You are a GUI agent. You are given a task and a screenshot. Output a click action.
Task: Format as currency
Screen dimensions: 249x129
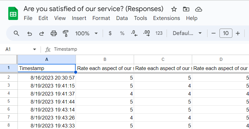coord(110,33)
